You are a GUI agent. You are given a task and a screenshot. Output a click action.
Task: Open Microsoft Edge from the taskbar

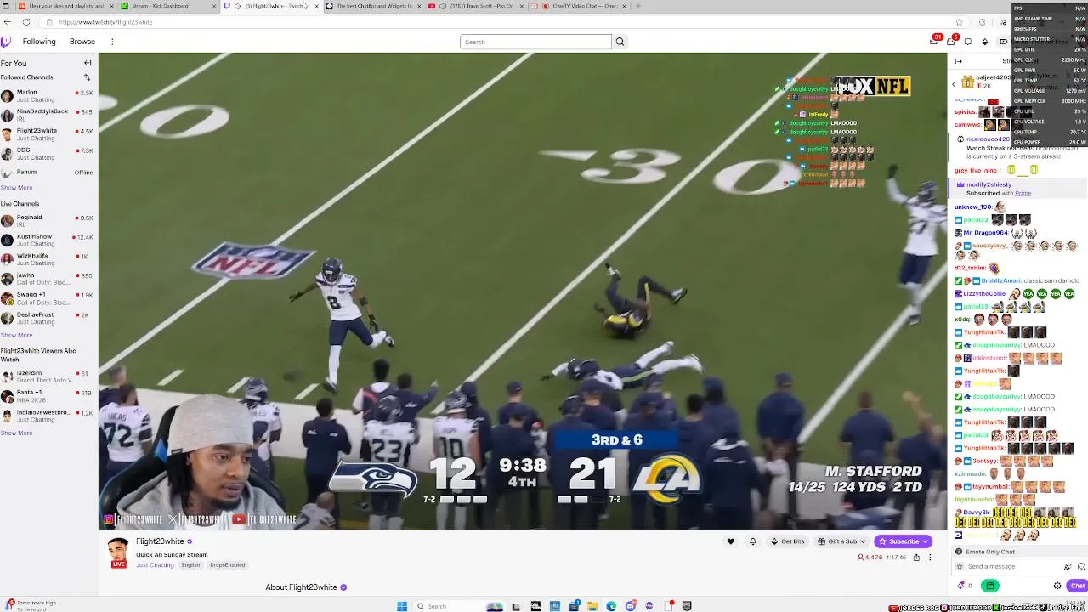[x=611, y=606]
